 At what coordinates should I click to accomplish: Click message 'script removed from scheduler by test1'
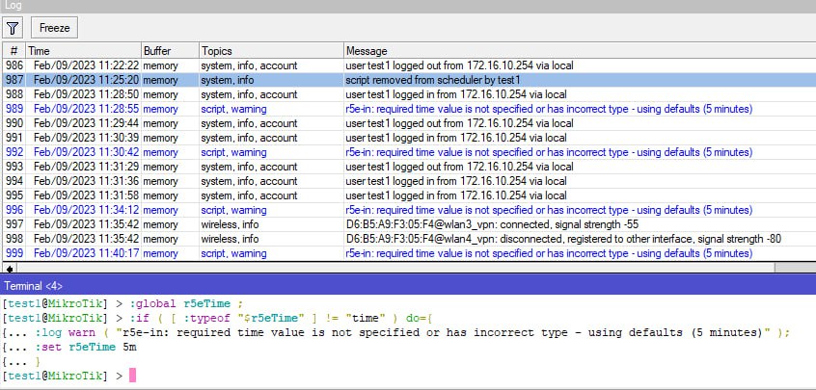(433, 80)
